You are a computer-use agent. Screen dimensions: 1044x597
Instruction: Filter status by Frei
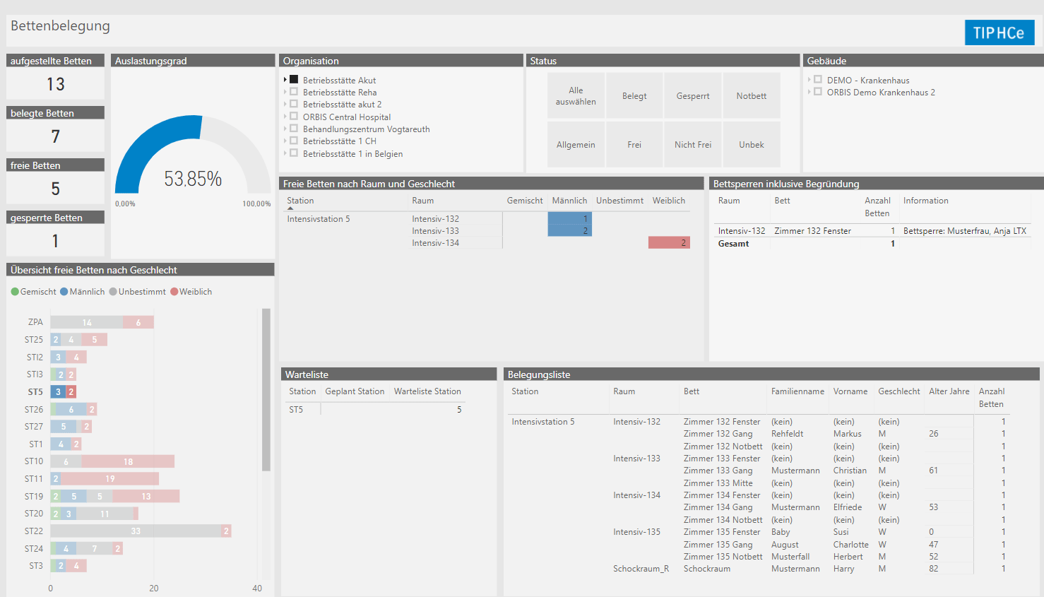click(634, 144)
